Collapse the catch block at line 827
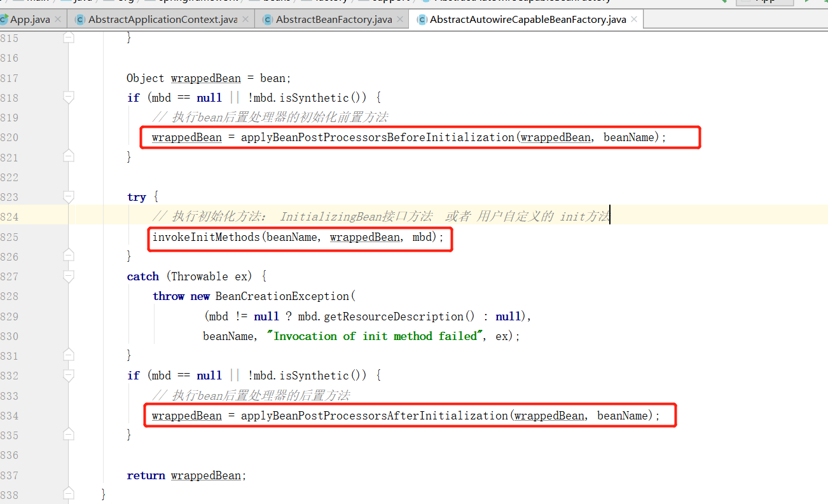 click(x=69, y=276)
